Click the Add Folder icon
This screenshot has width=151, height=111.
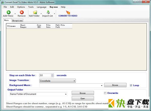[35, 12]
